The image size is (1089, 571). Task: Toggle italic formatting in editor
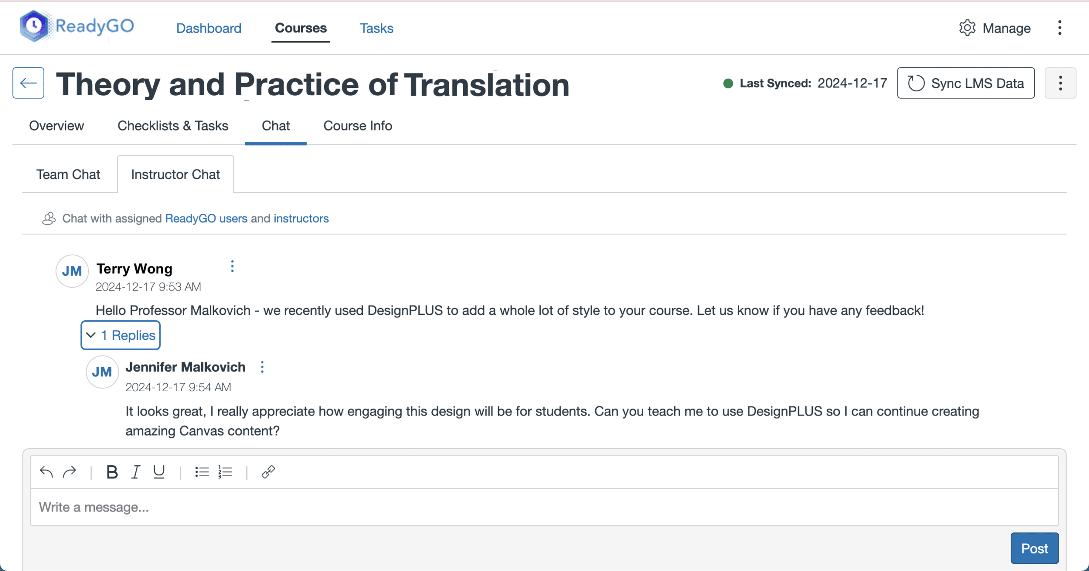[x=136, y=472]
